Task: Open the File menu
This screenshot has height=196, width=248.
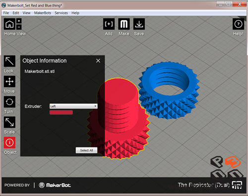Action: [6, 13]
